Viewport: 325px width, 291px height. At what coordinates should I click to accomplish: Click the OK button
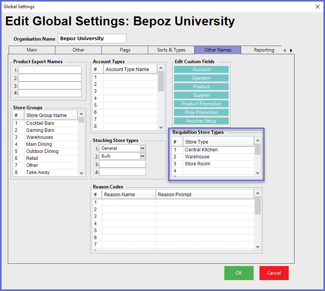pyautogui.click(x=239, y=273)
